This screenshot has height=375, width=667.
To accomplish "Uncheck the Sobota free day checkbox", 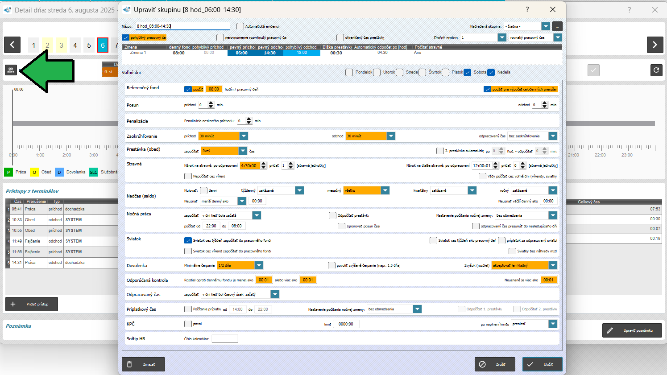I will (468, 72).
